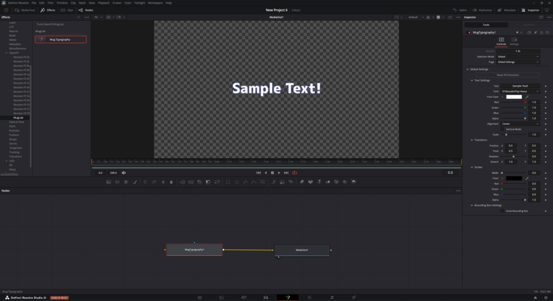Add a Color Corrector node from the toolbar
The height and width of the screenshot is (301, 553).
[x=145, y=182]
